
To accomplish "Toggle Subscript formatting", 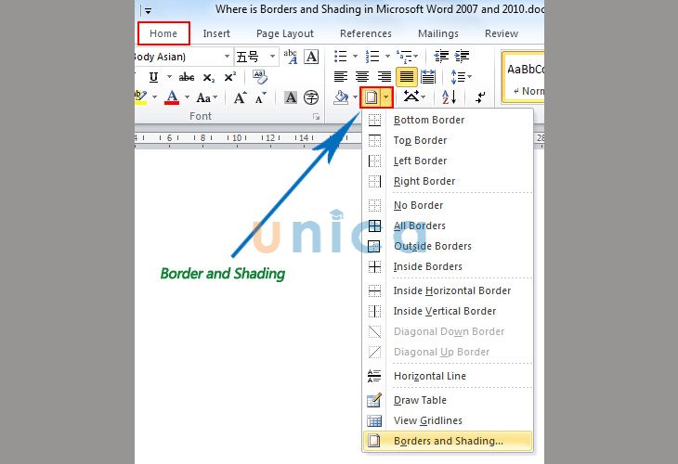I will [x=209, y=78].
